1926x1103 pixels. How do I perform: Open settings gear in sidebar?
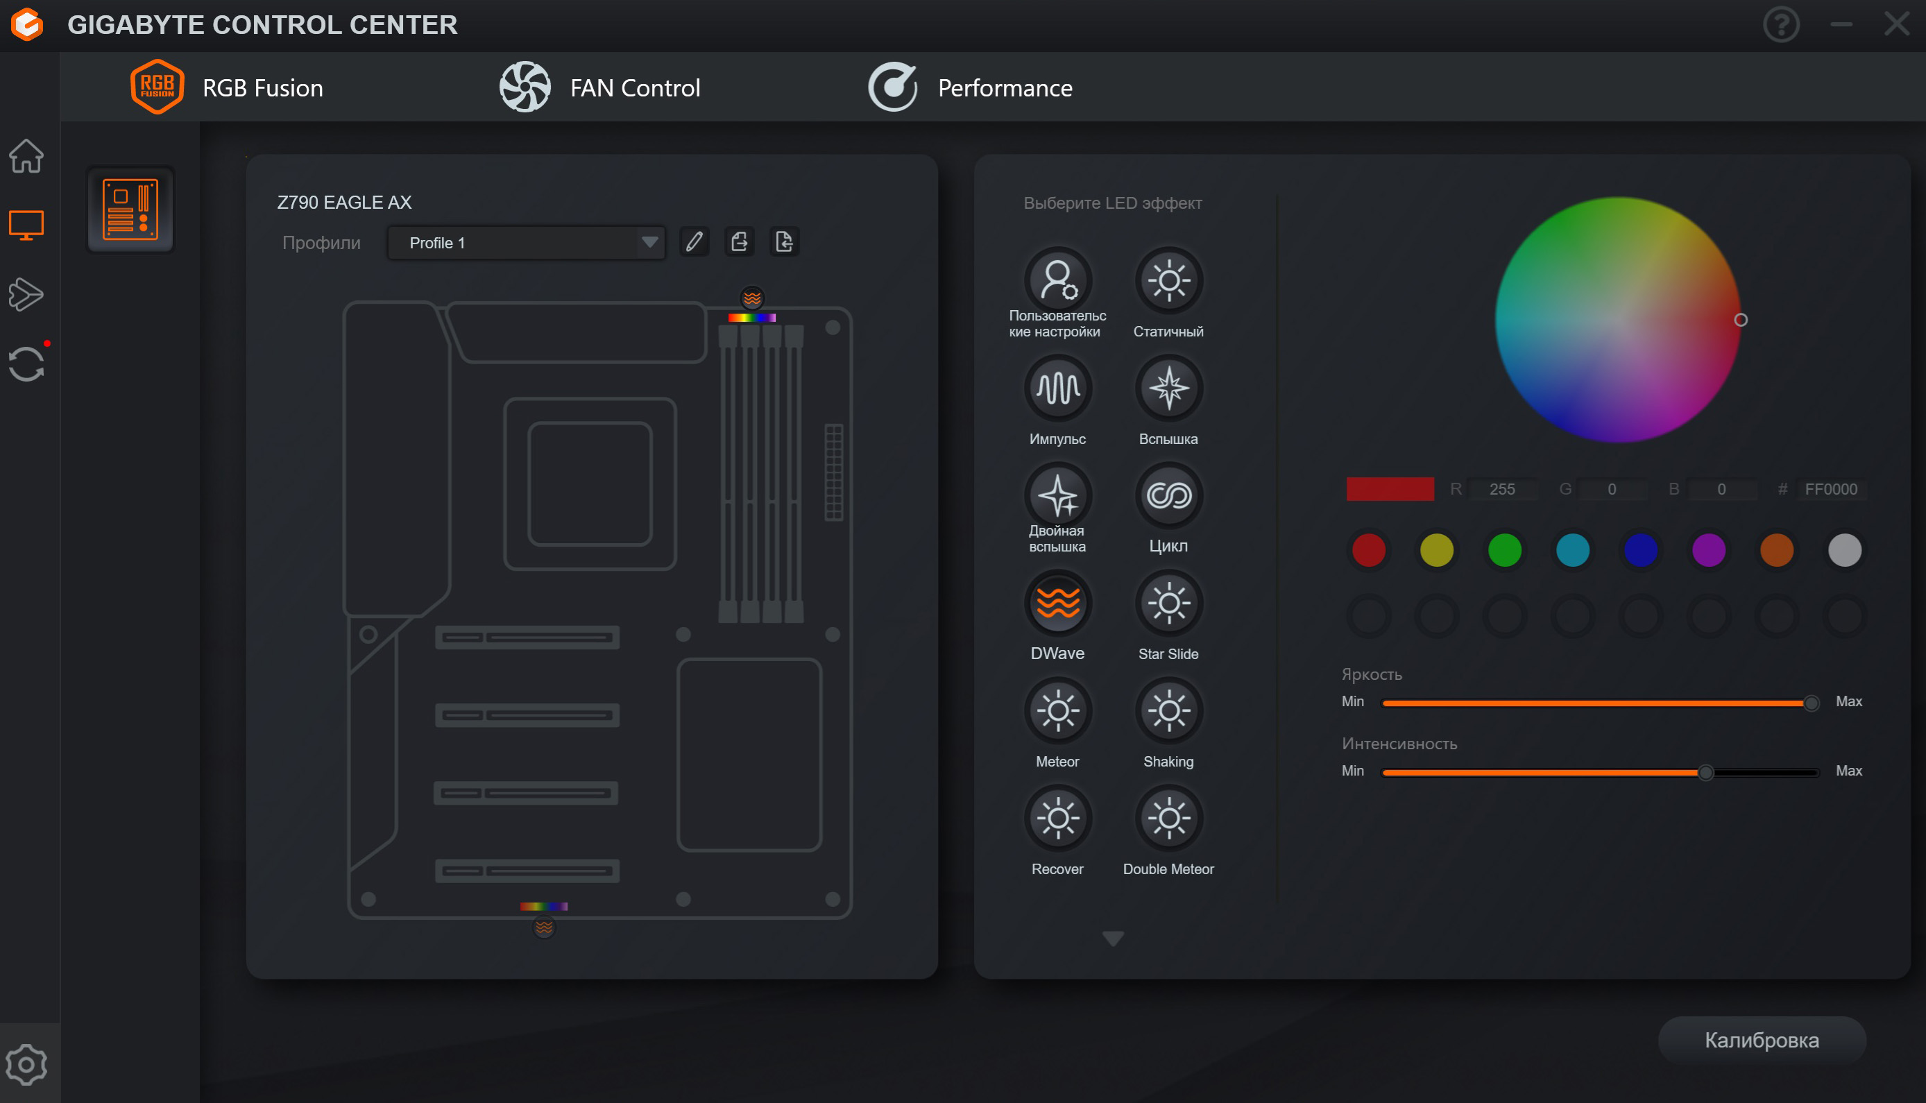[26, 1063]
